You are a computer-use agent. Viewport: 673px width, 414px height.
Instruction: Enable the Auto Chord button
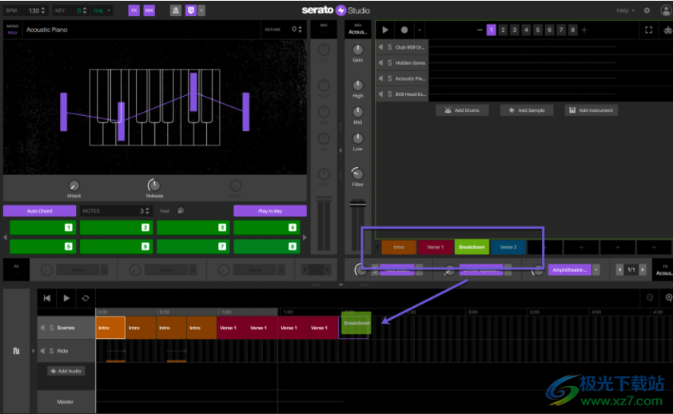tap(39, 211)
